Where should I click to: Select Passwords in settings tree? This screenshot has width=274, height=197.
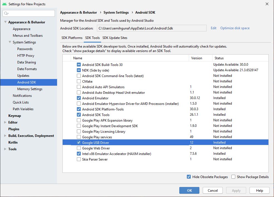[25, 49]
